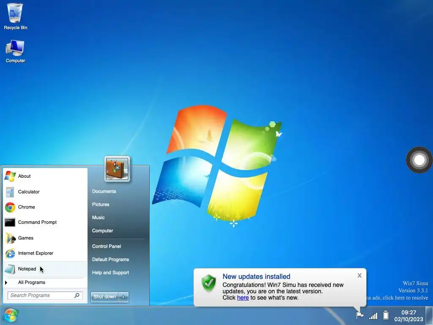
Task: Click the 'here' link in update notification
Action: click(x=243, y=297)
